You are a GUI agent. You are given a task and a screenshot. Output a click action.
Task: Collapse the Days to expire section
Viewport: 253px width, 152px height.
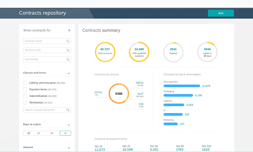pyautogui.click(x=69, y=125)
